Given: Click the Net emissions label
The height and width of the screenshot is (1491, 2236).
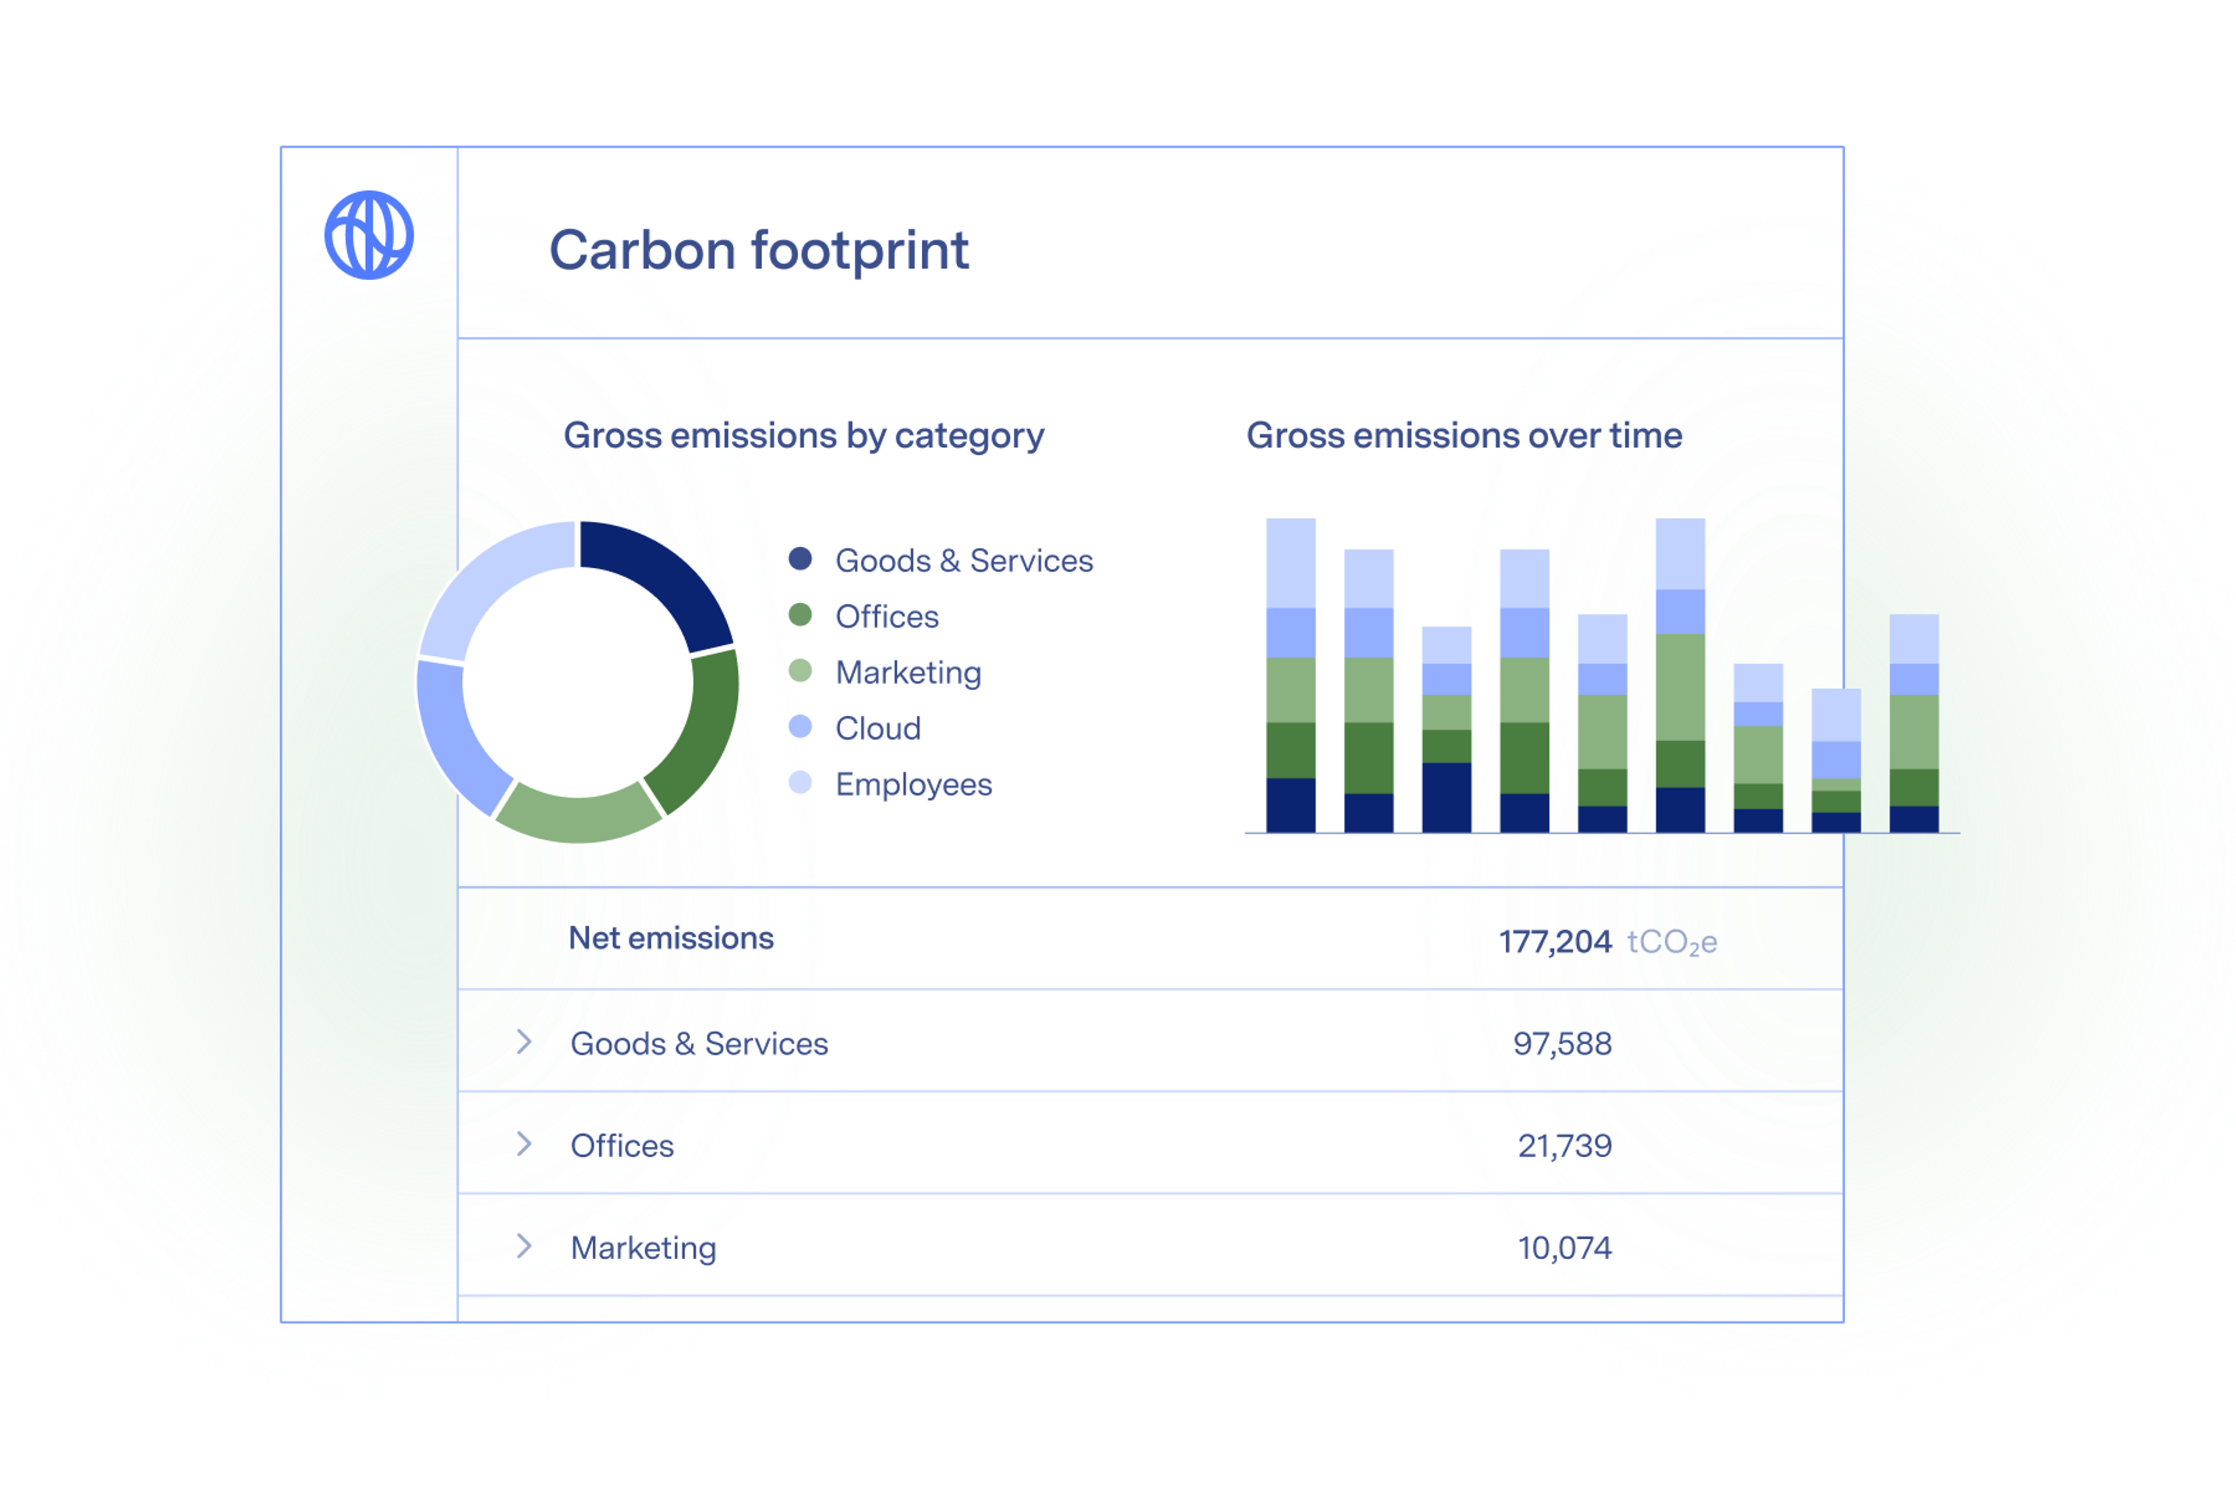Looking at the screenshot, I should tap(670, 938).
